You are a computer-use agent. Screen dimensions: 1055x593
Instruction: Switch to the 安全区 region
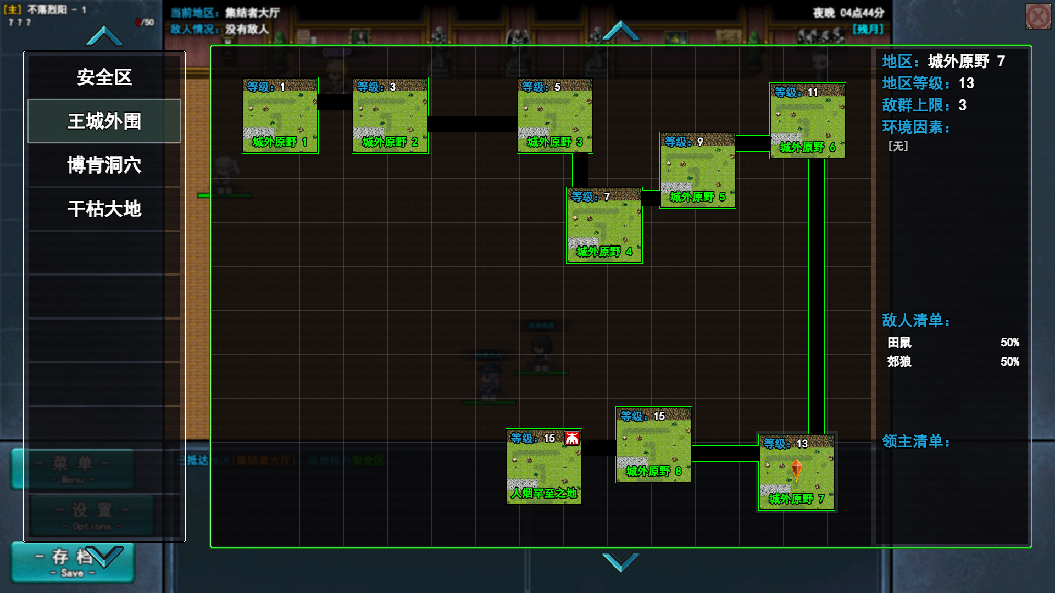point(104,77)
